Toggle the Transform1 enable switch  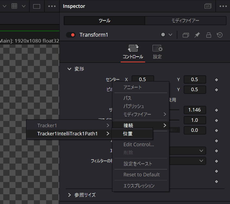point(71,35)
